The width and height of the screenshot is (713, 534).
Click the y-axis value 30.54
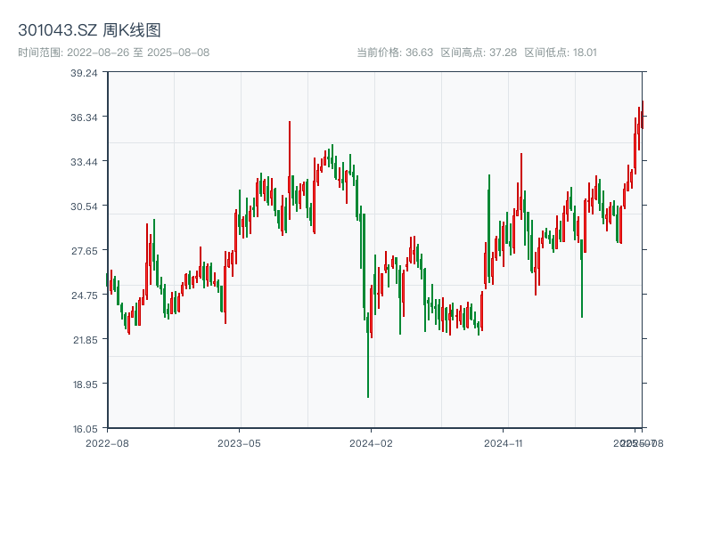click(x=84, y=206)
